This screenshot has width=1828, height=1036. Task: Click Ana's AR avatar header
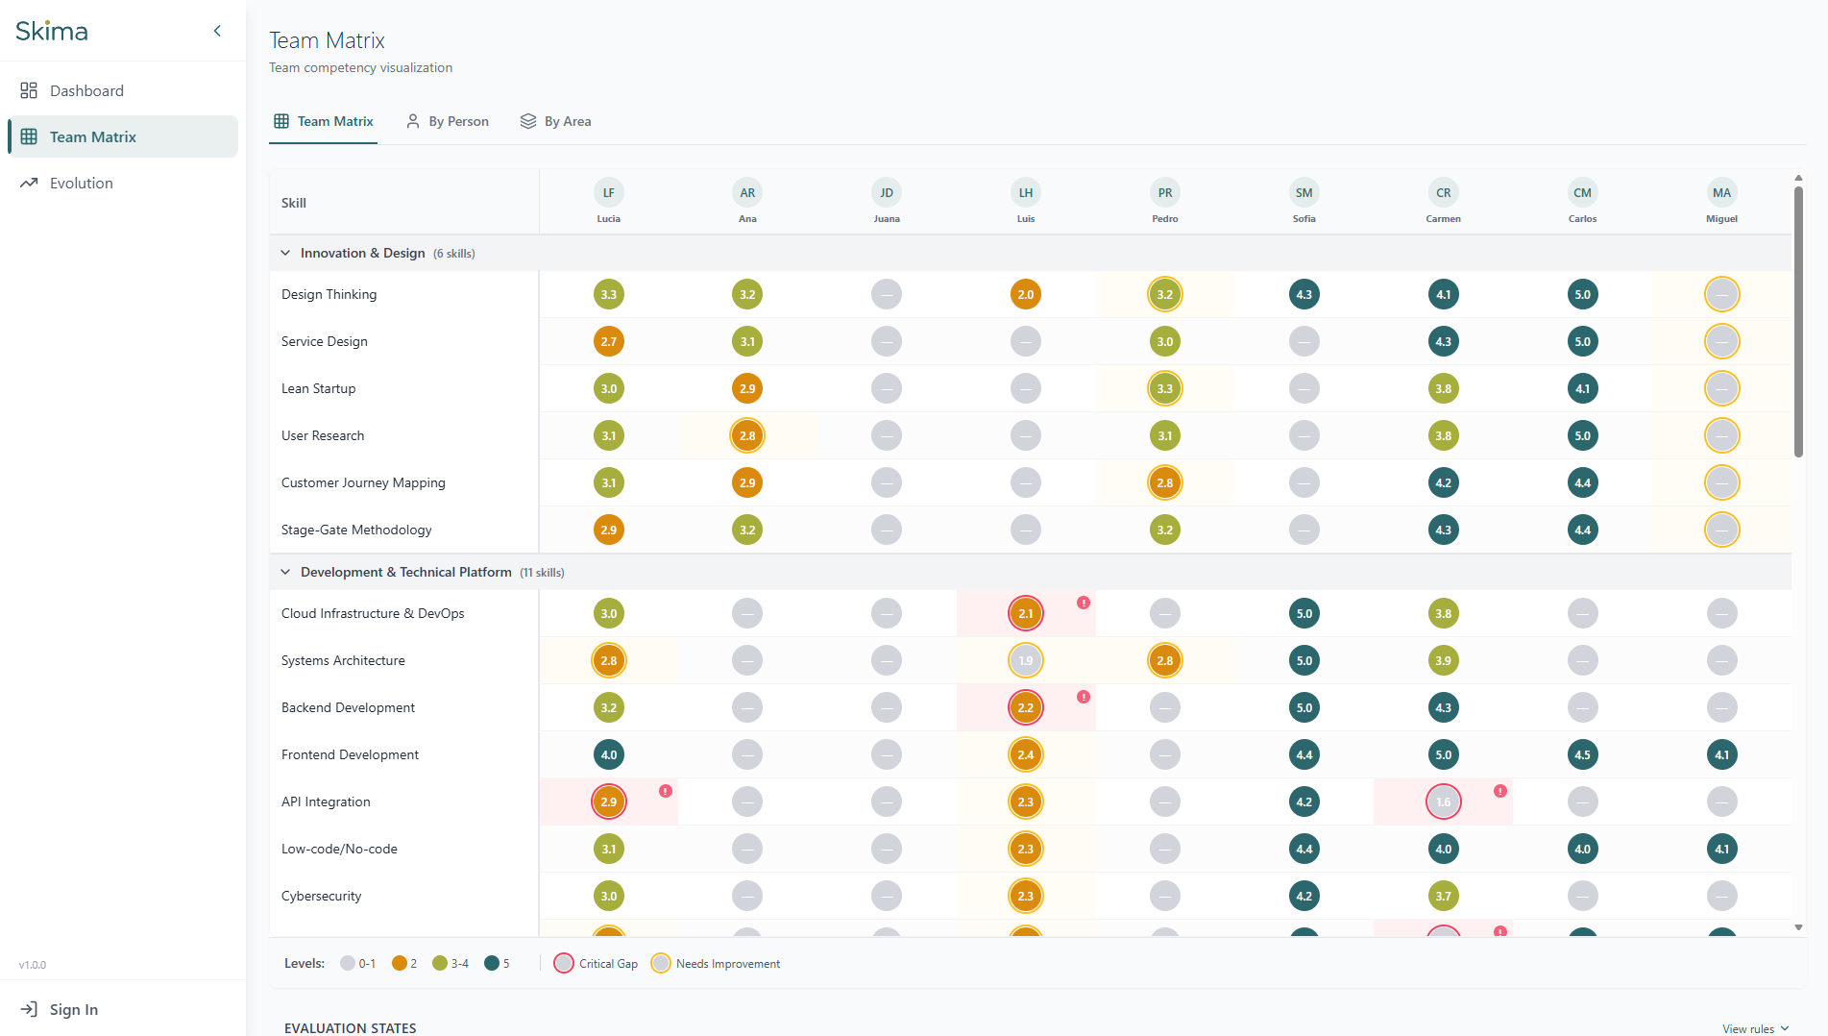[747, 193]
